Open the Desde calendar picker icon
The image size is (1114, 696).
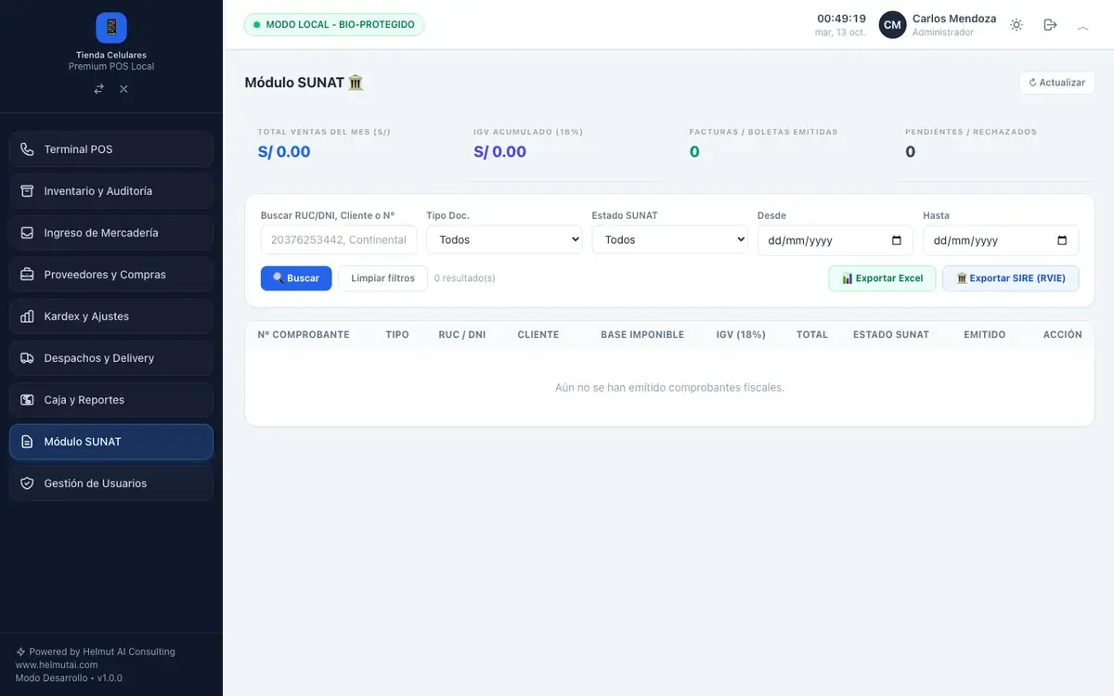coord(897,240)
